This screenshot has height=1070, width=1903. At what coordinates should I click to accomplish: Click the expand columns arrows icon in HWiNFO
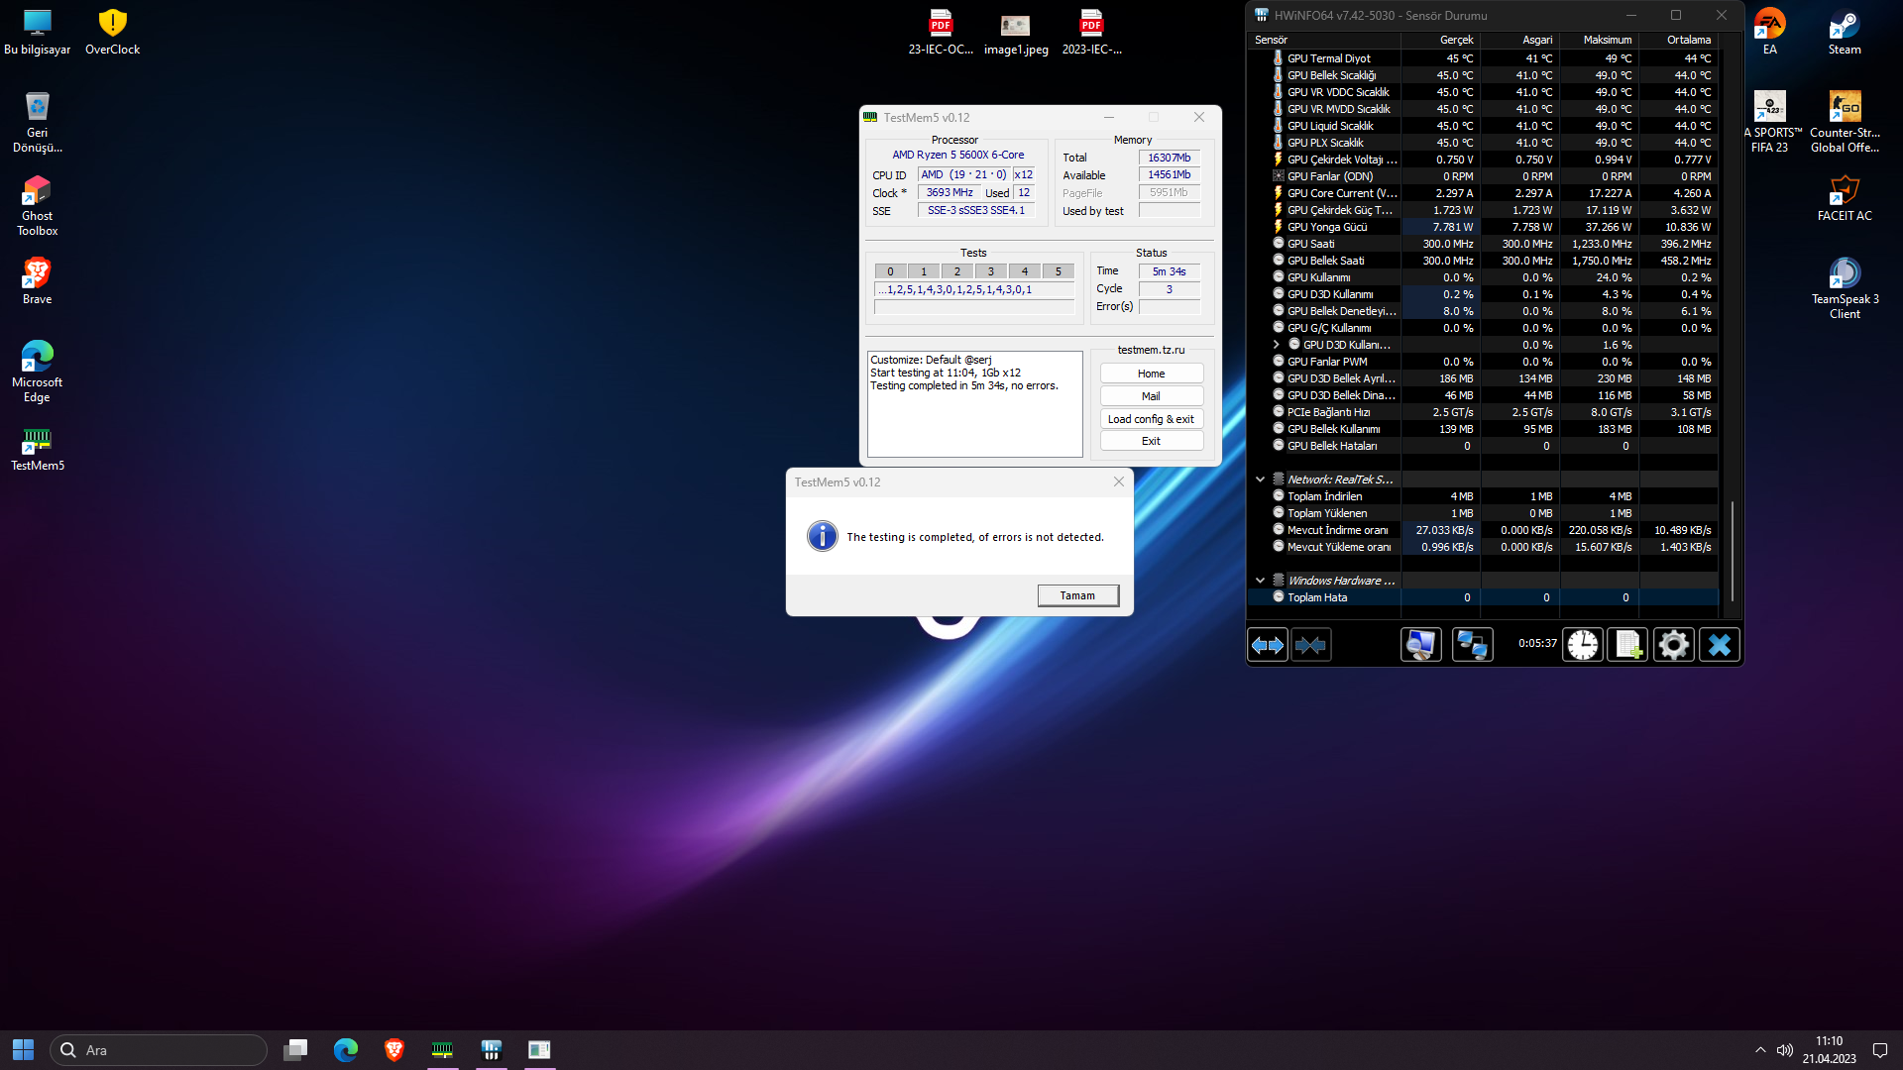1268,645
